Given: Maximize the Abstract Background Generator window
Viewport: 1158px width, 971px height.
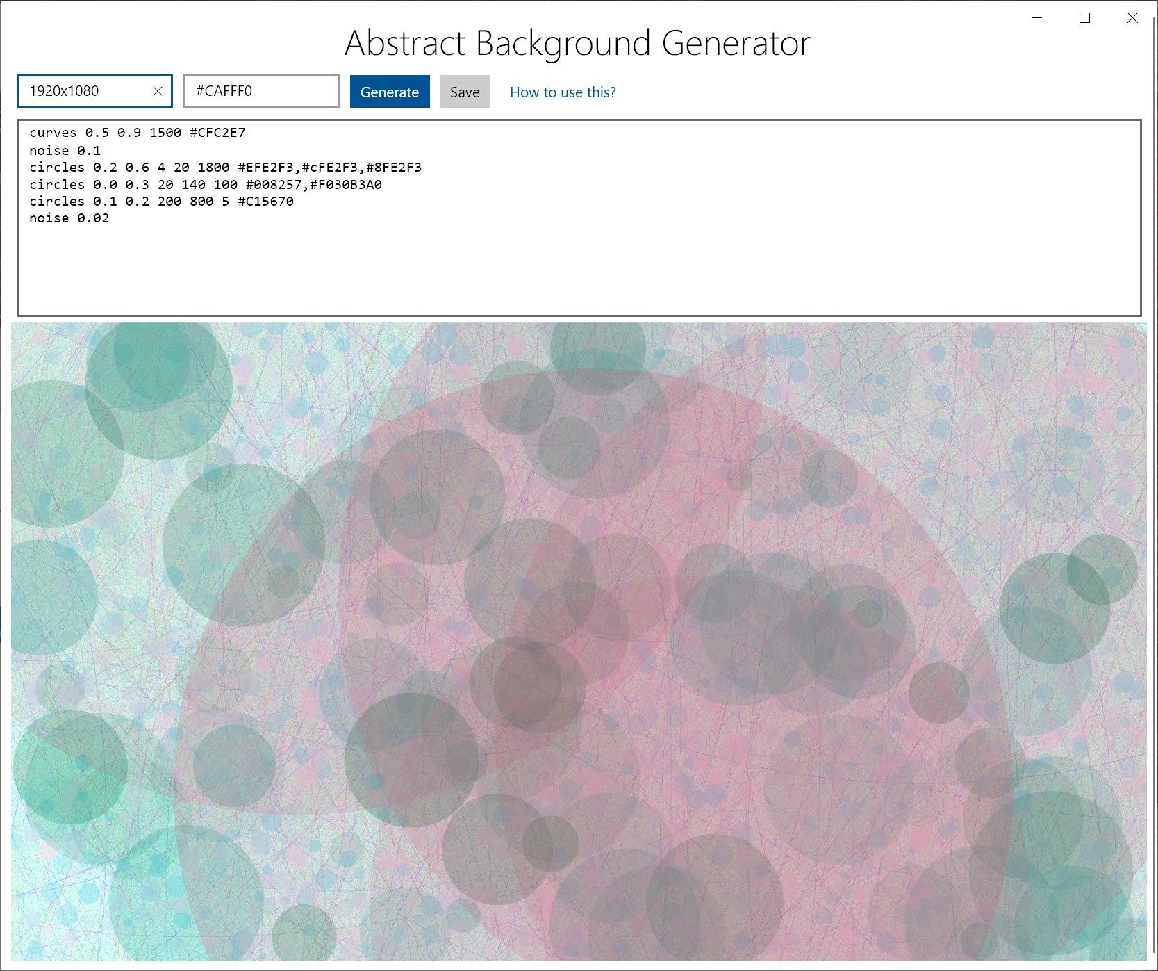Looking at the screenshot, I should [x=1084, y=18].
